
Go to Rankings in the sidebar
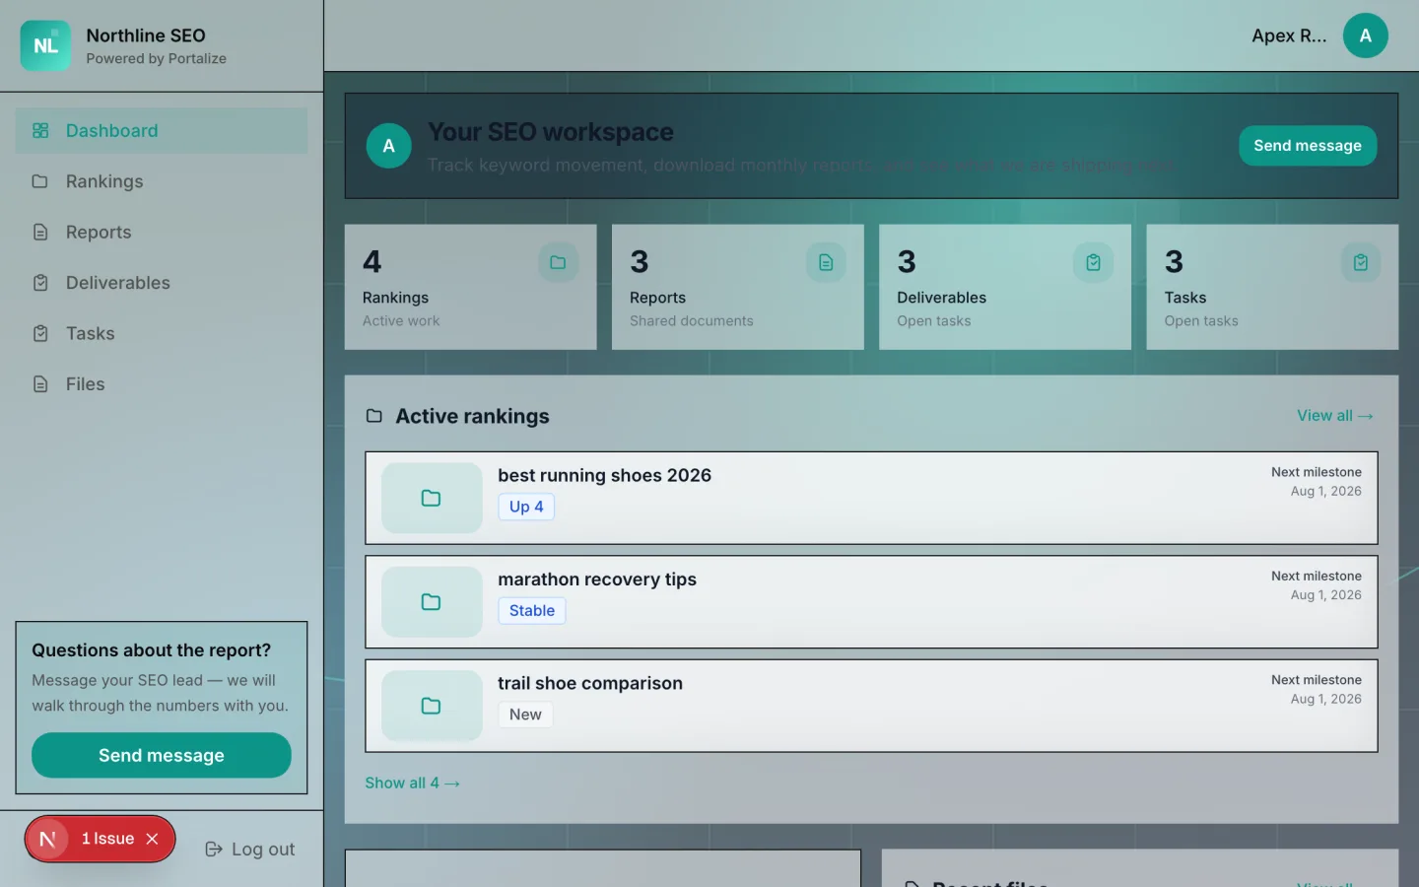tap(162, 181)
